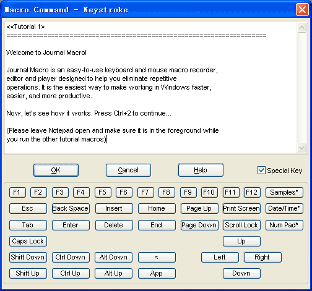Add the Delete key
This screenshot has height=291, width=312.
[x=114, y=225]
